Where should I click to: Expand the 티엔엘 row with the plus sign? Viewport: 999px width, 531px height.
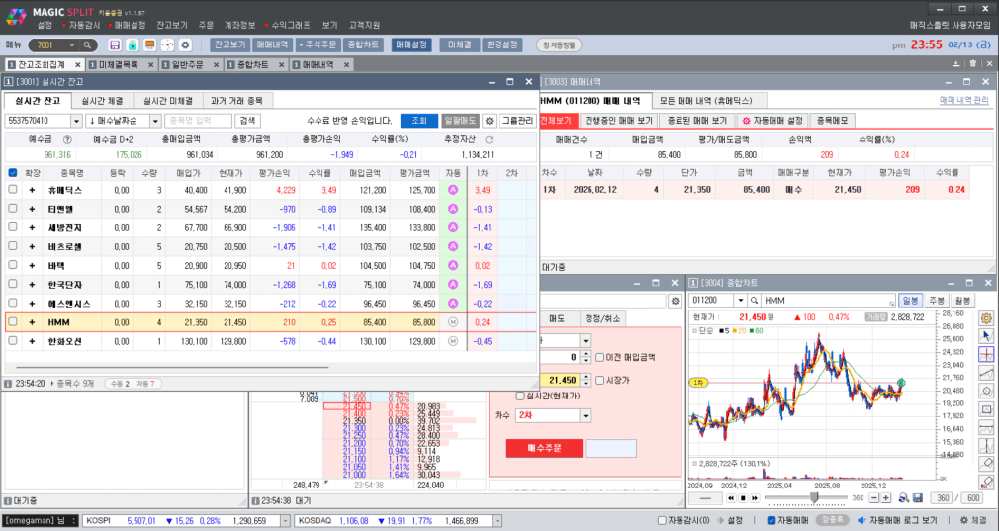pos(32,209)
